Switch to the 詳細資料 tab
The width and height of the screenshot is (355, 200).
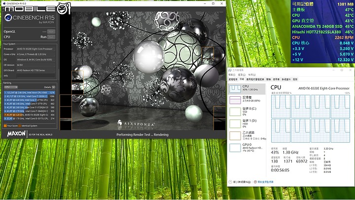click(x=286, y=80)
